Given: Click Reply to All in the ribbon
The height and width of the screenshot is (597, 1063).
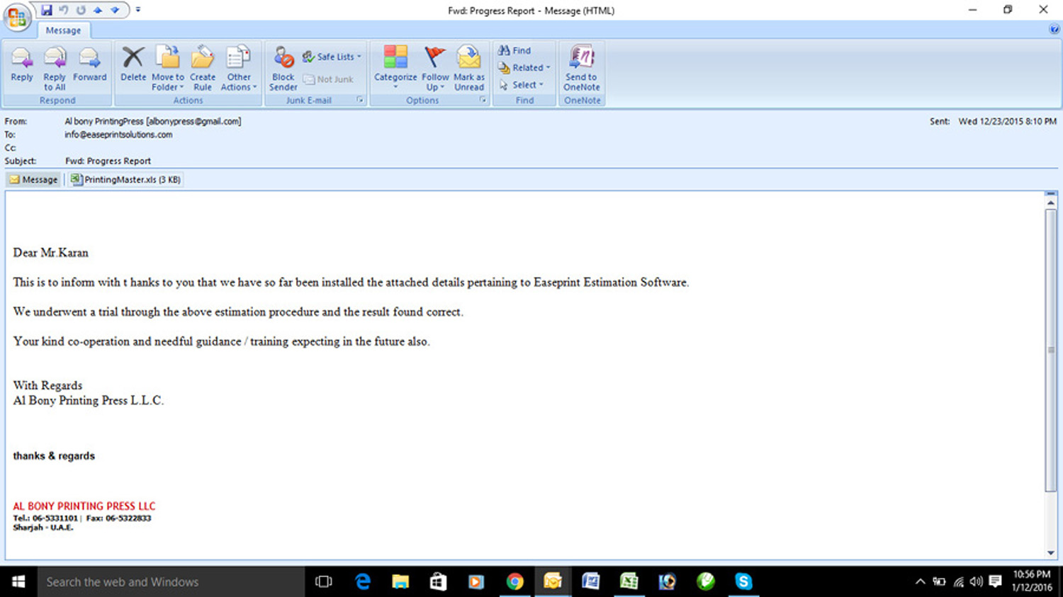Looking at the screenshot, I should [x=55, y=68].
